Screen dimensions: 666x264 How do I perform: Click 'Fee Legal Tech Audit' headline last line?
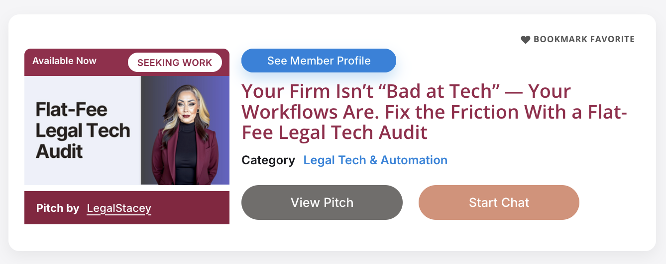(334, 132)
